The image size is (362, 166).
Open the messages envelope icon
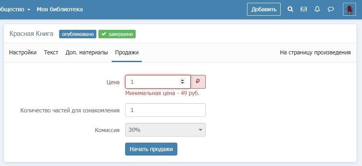pos(304,9)
